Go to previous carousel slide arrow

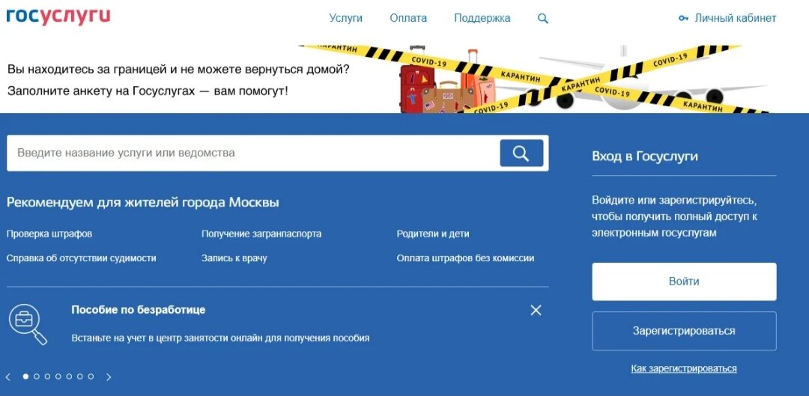[x=7, y=377]
